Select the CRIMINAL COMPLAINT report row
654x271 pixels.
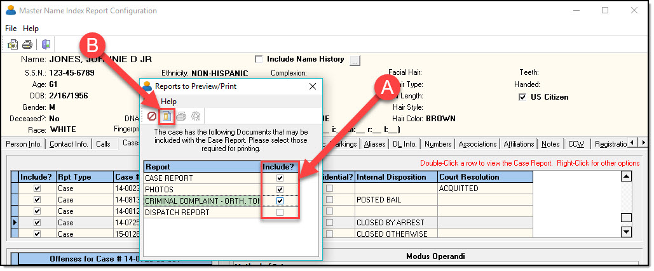click(202, 201)
